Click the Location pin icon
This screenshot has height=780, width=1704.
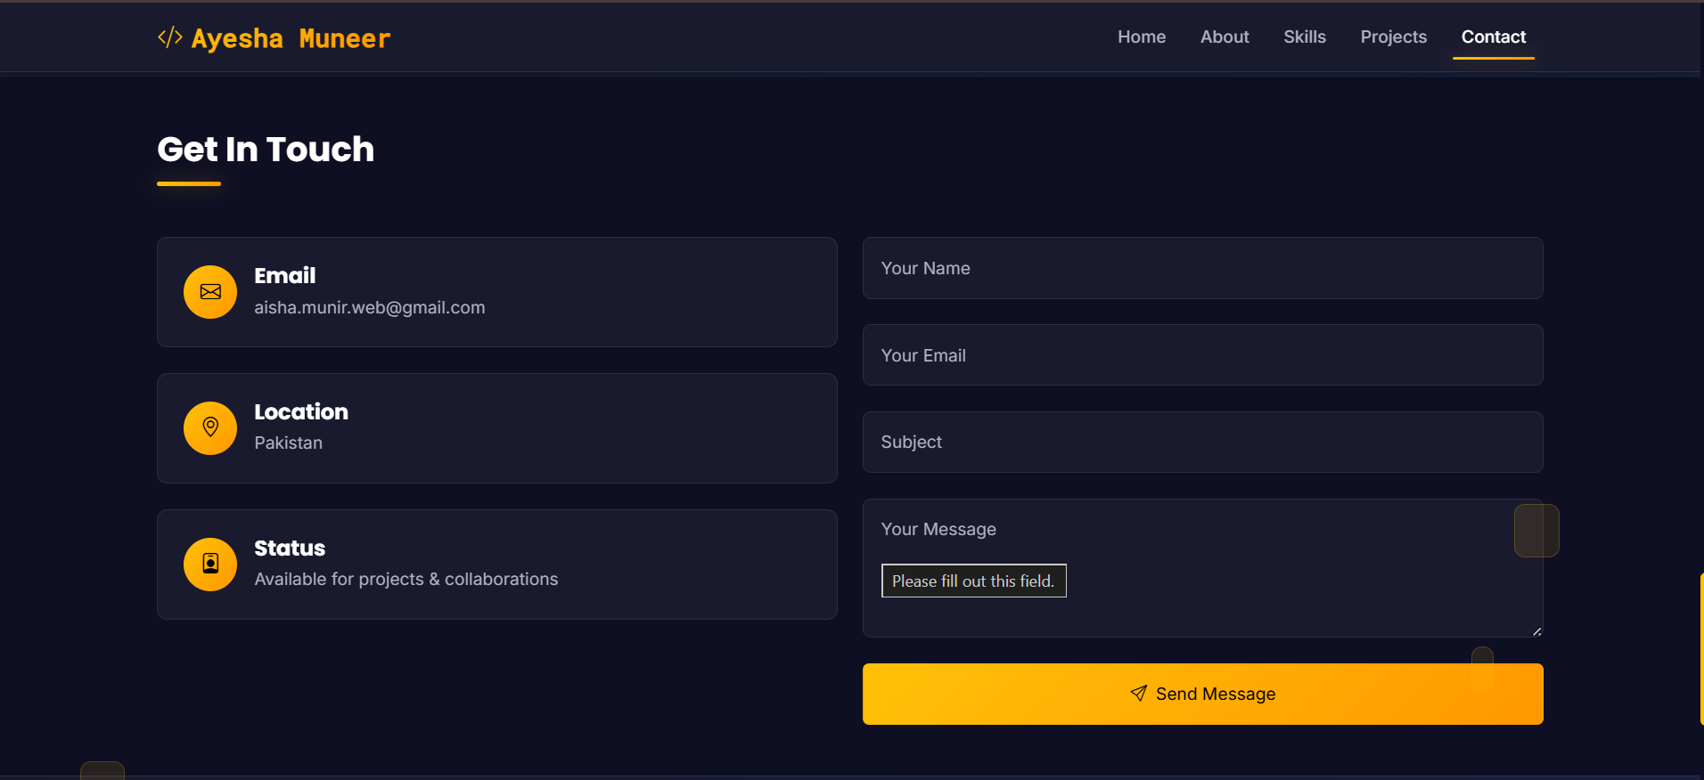pos(210,427)
